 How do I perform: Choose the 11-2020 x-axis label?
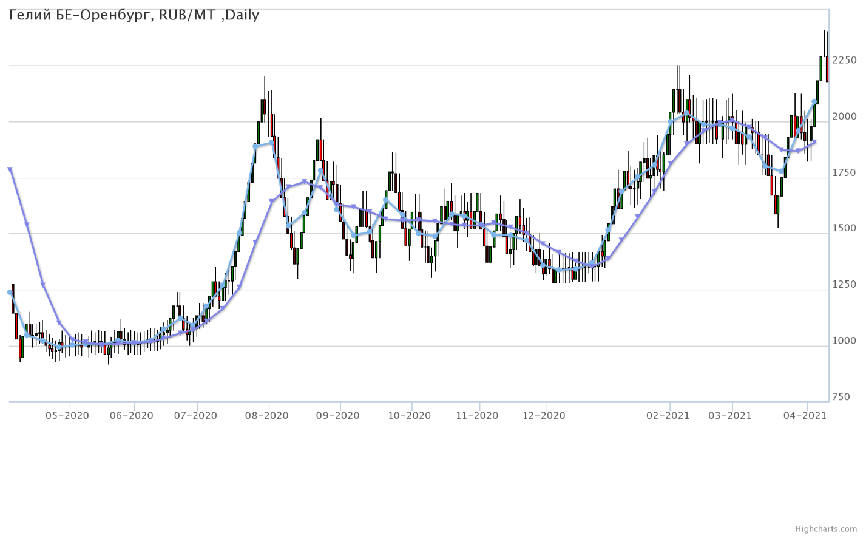point(477,416)
